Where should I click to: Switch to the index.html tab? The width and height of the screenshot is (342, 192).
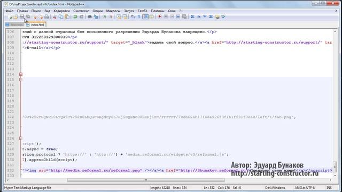click(x=36, y=25)
